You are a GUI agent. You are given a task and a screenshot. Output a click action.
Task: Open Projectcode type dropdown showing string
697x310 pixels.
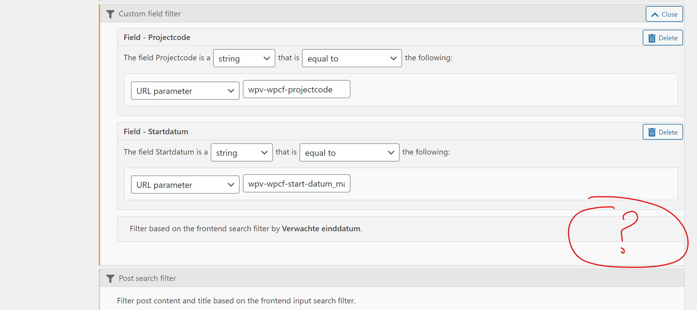pos(244,58)
